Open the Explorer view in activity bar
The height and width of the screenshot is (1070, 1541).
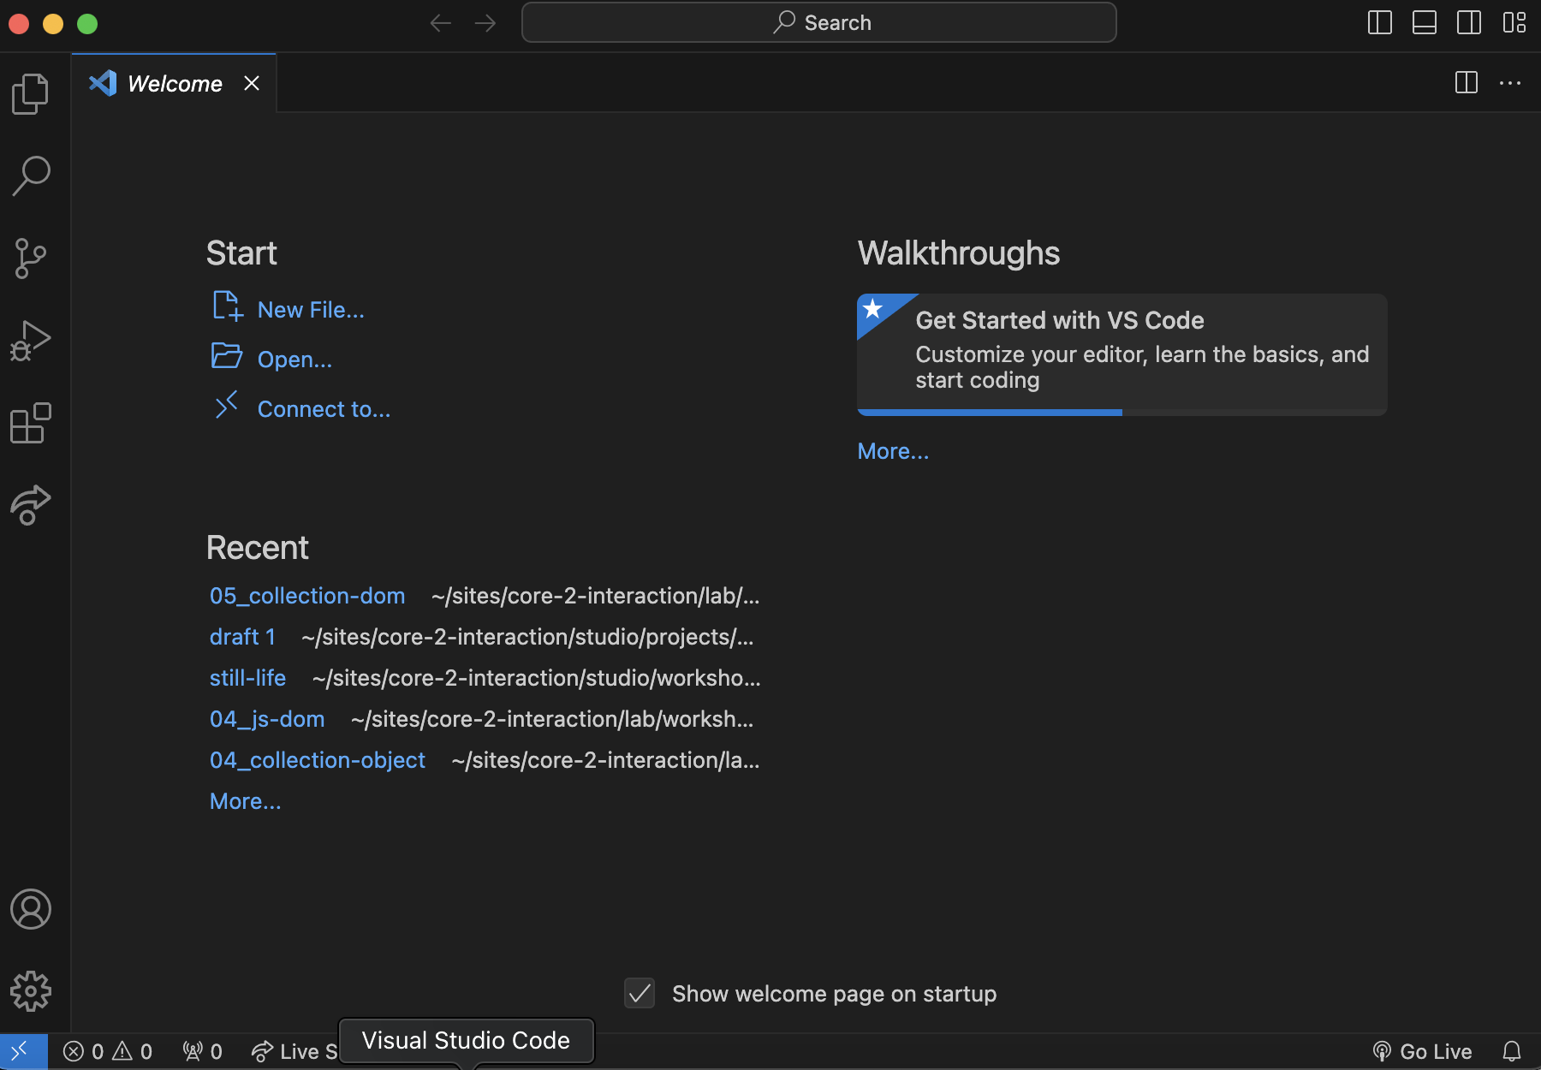pyautogui.click(x=31, y=93)
